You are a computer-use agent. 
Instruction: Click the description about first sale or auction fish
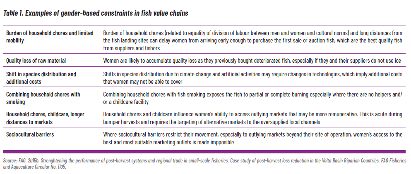(252, 40)
